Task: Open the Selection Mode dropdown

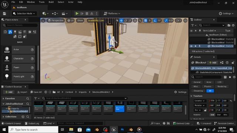Action: coord(24,14)
